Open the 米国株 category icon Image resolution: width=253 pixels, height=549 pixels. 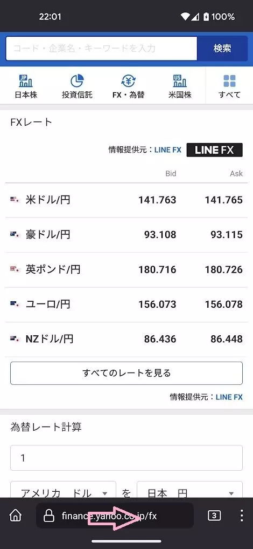pyautogui.click(x=180, y=81)
